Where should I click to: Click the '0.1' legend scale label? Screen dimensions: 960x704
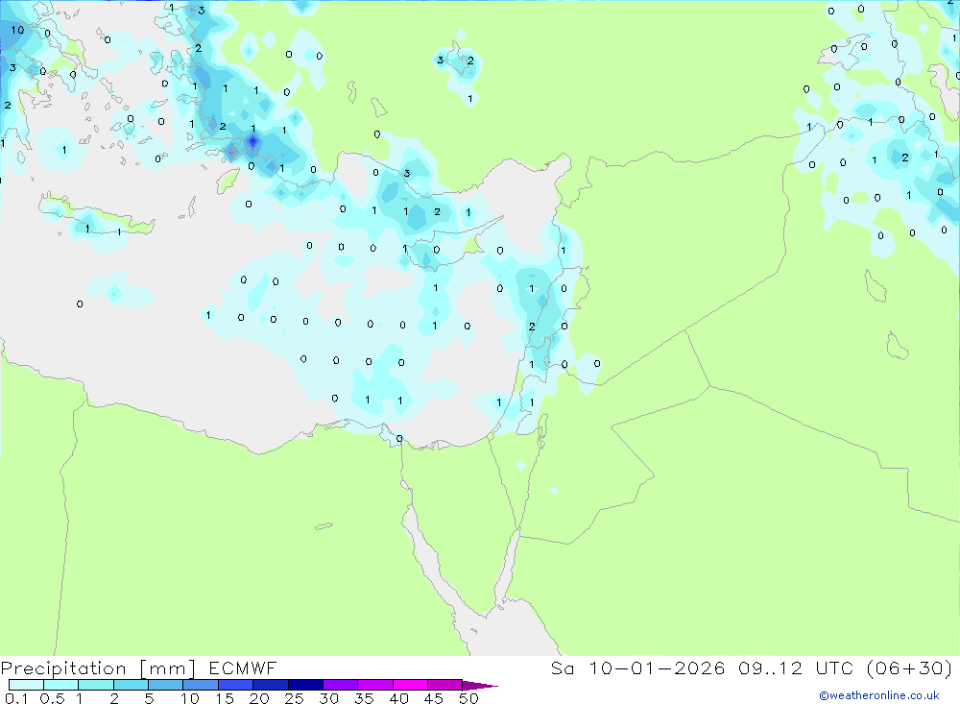click(x=16, y=698)
